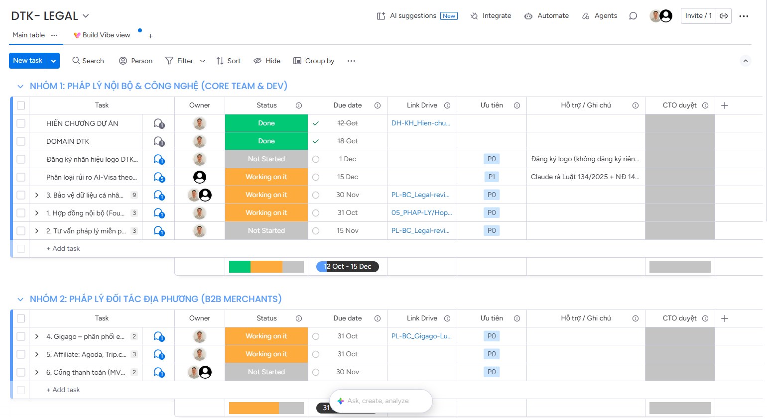This screenshot has height=418, width=767.
Task: Show Status column info in NHÓM 1
Action: pyautogui.click(x=299, y=105)
